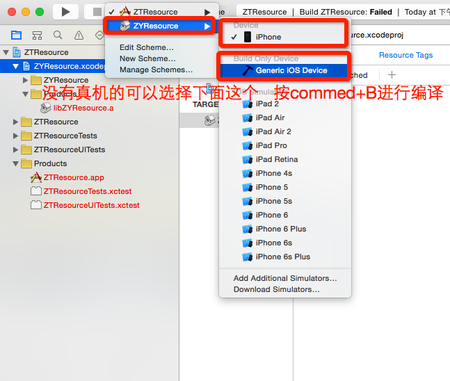Collapse the ZTResource root project triangle

tap(6, 53)
